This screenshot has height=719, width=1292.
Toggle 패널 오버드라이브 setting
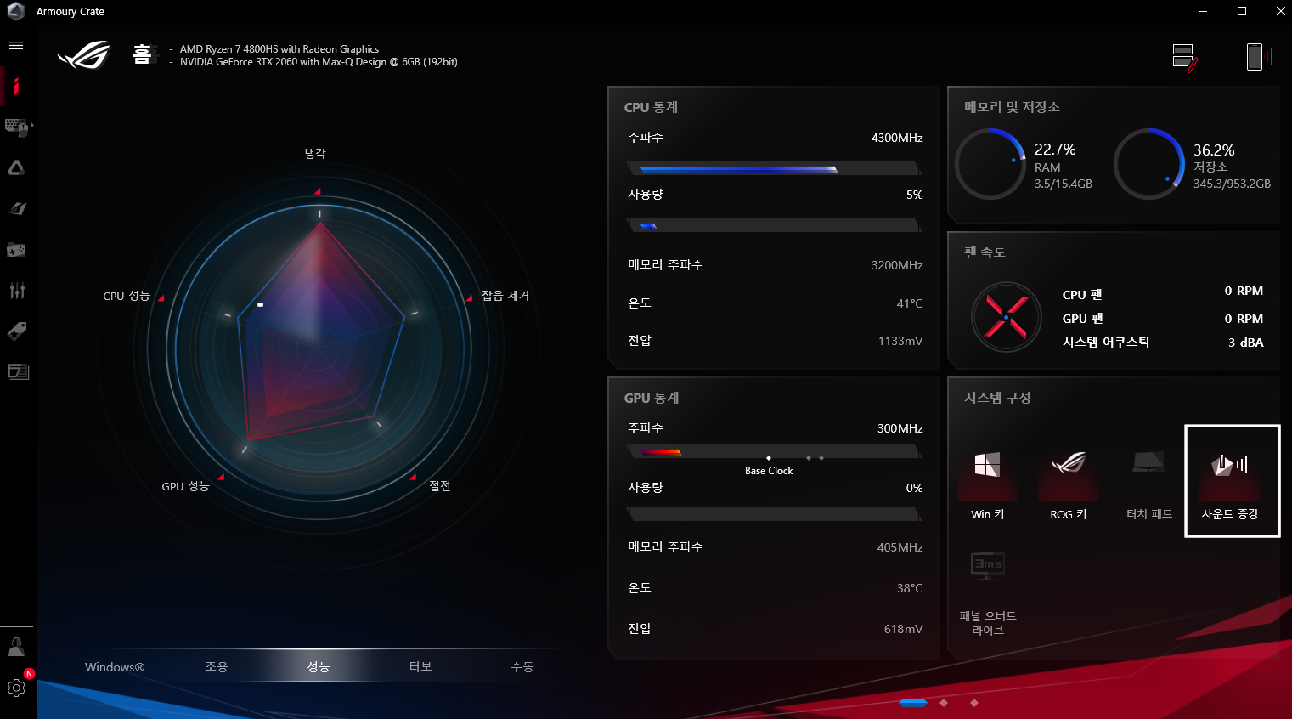pyautogui.click(x=987, y=592)
